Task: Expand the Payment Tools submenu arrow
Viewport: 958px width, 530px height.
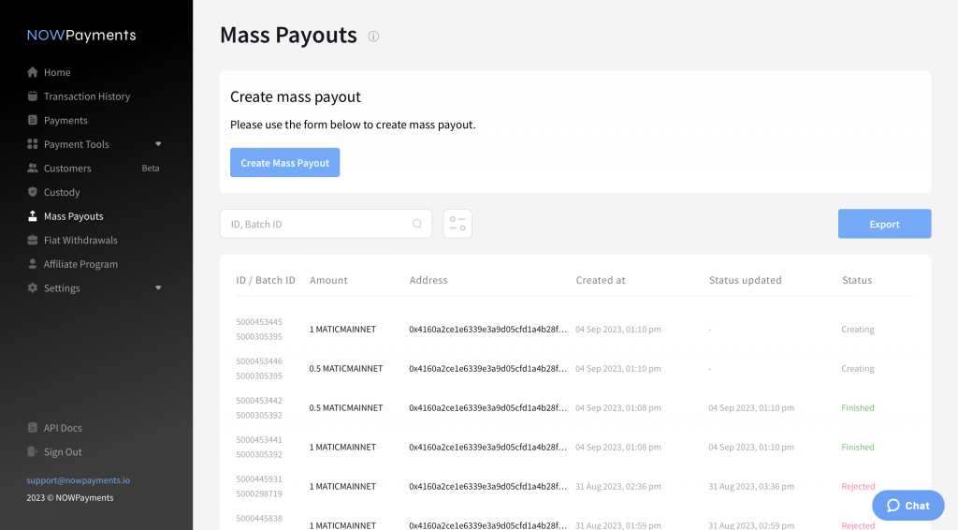Action: (158, 143)
